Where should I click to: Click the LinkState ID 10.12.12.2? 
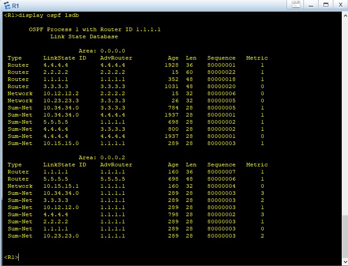click(61, 93)
